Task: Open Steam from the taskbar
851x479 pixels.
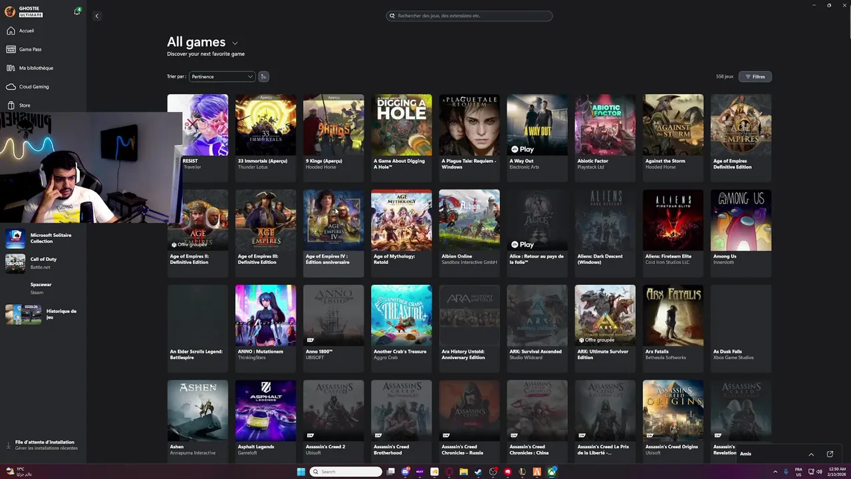Action: [x=478, y=472]
